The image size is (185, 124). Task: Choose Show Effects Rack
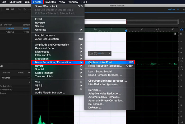(x=58, y=6)
